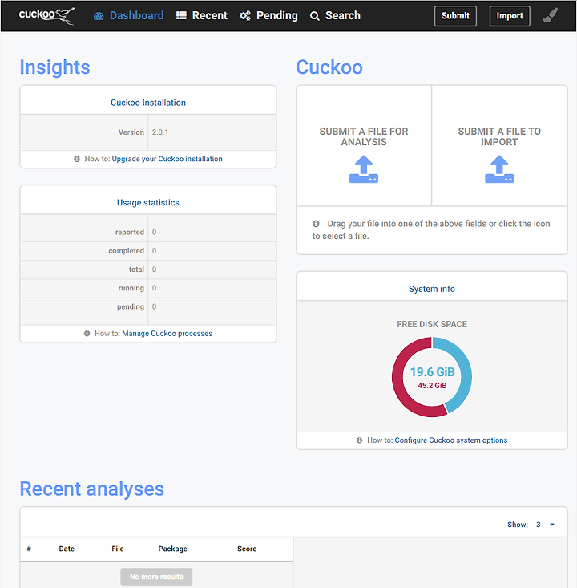Click info icon beside Upgrade installation how-to

(77, 159)
